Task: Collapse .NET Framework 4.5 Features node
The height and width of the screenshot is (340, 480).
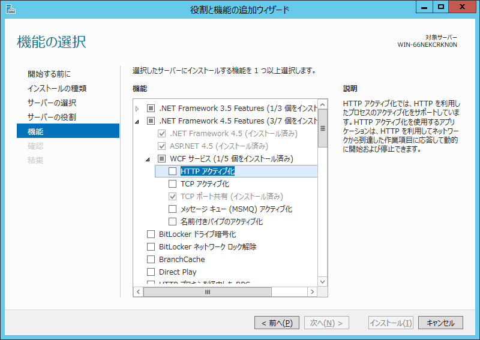Action: click(137, 122)
